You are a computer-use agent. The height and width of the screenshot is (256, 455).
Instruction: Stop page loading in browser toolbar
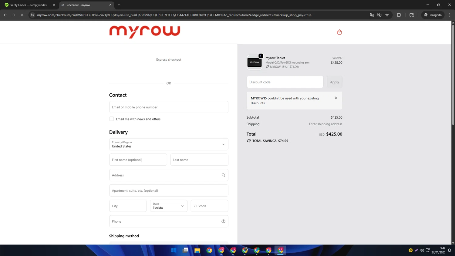(x=22, y=15)
